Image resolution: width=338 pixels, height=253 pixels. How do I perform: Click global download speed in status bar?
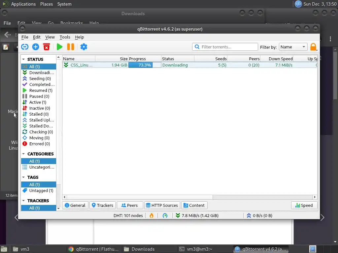197,215
